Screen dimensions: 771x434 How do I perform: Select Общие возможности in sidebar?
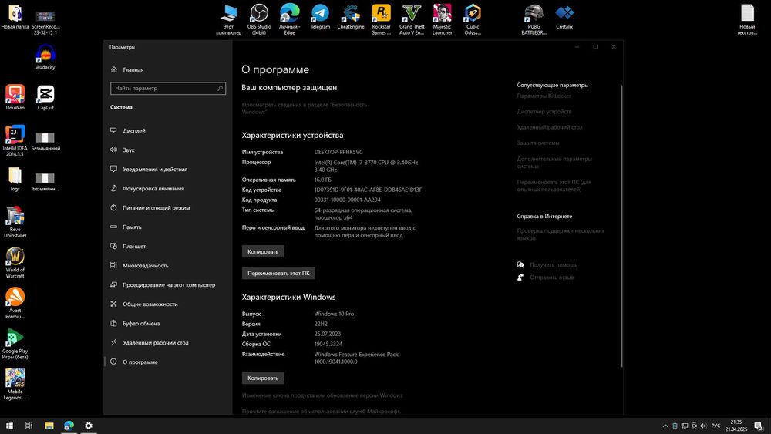click(x=167, y=304)
